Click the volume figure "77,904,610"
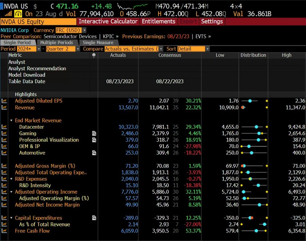306x241 pixels. coord(97,14)
